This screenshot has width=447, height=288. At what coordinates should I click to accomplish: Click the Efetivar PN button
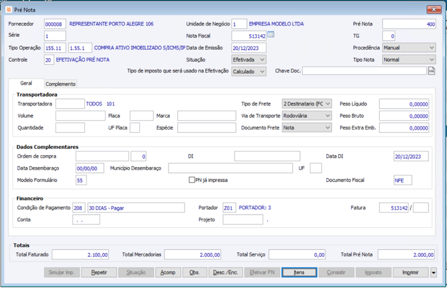[262, 272]
